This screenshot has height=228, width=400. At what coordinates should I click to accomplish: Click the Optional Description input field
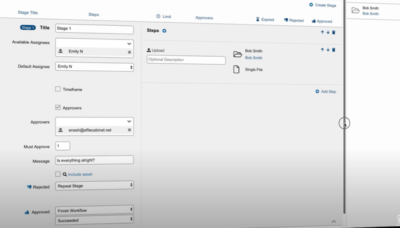[x=186, y=60]
